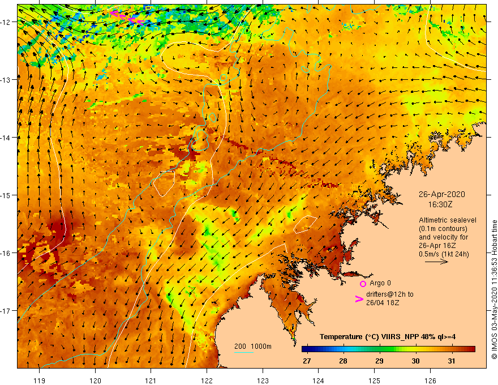Click latitude axis label -13
The image size is (498, 385).
pyautogui.click(x=6, y=80)
